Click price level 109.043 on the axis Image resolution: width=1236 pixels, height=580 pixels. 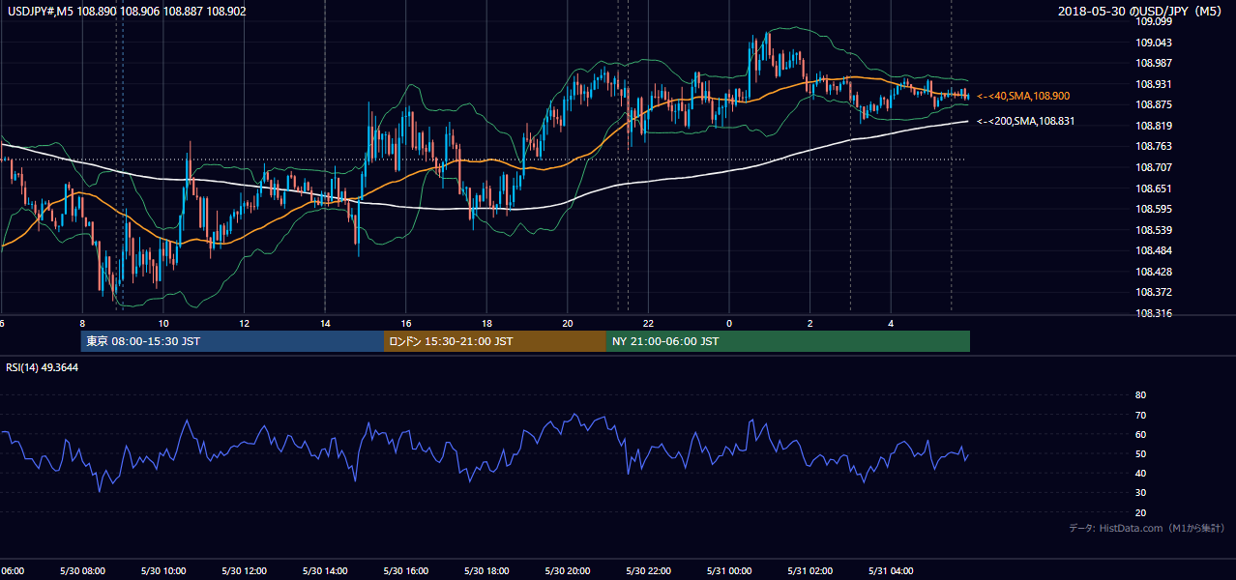(1154, 43)
